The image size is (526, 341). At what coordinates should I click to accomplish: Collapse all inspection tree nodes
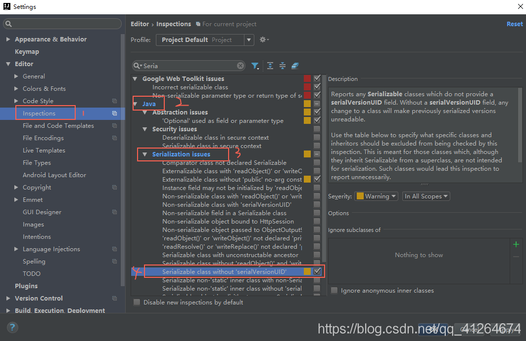pos(282,65)
